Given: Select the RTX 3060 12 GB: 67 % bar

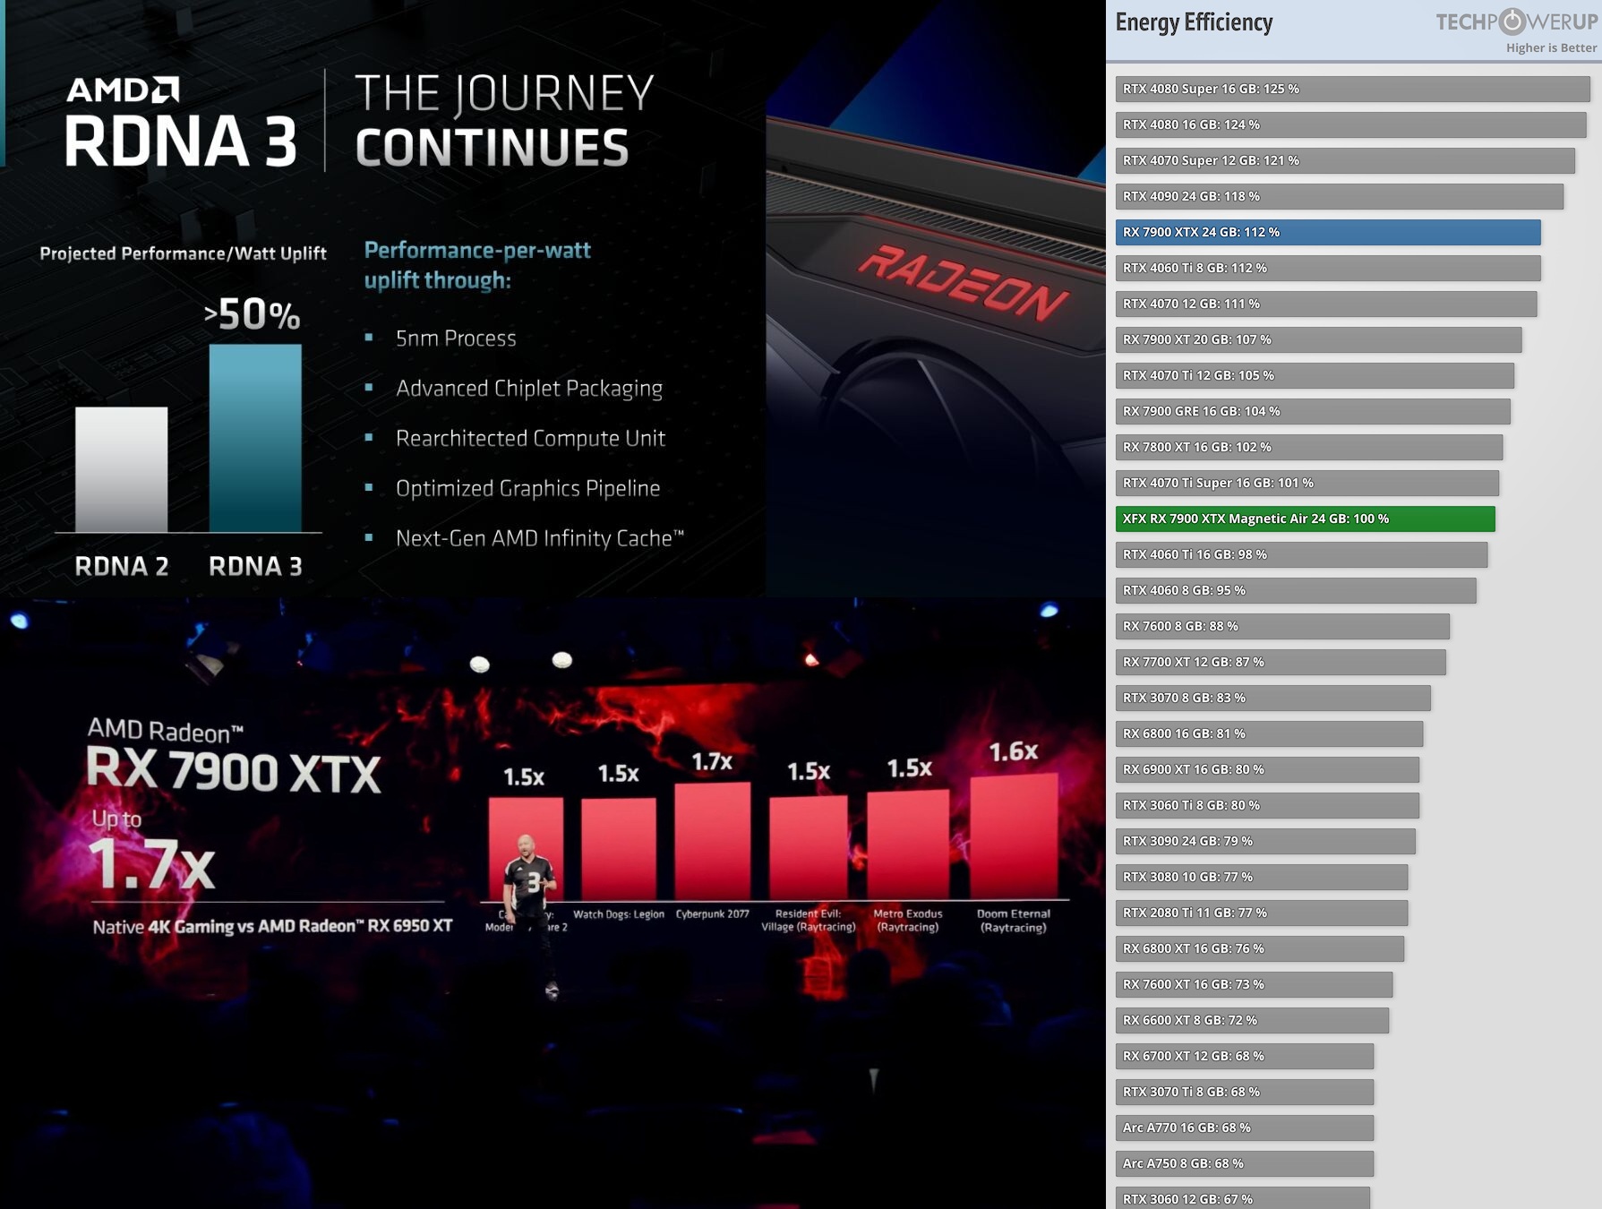Looking at the screenshot, I should click(x=1243, y=1198).
